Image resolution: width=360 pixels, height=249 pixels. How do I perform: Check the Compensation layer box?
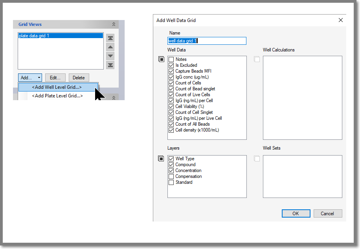click(171, 177)
